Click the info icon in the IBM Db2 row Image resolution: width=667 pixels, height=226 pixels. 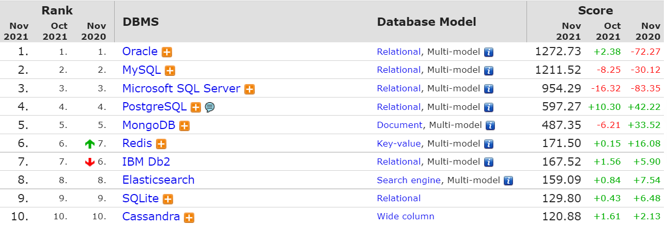489,163
